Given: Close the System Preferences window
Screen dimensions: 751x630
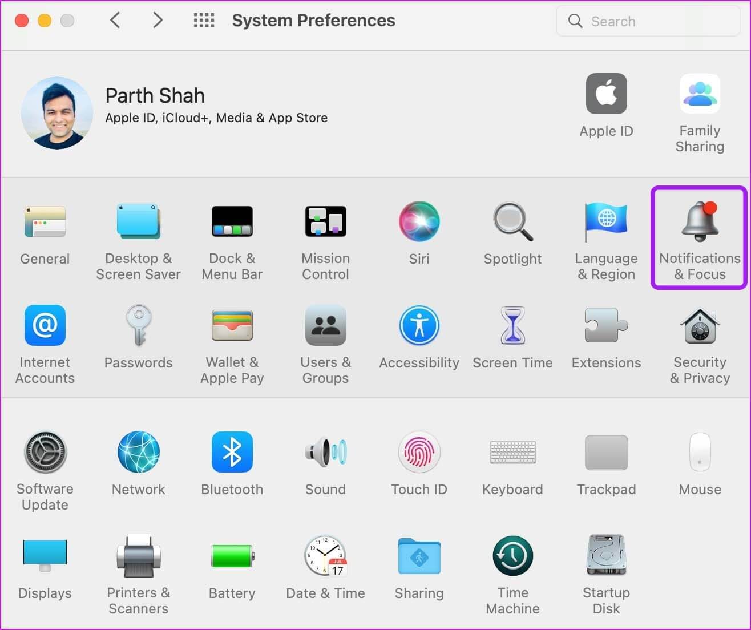Looking at the screenshot, I should click(x=22, y=21).
